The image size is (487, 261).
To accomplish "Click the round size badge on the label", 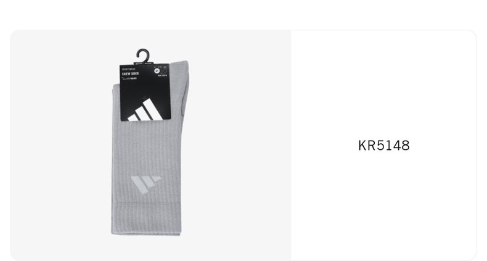I will coord(157,71).
